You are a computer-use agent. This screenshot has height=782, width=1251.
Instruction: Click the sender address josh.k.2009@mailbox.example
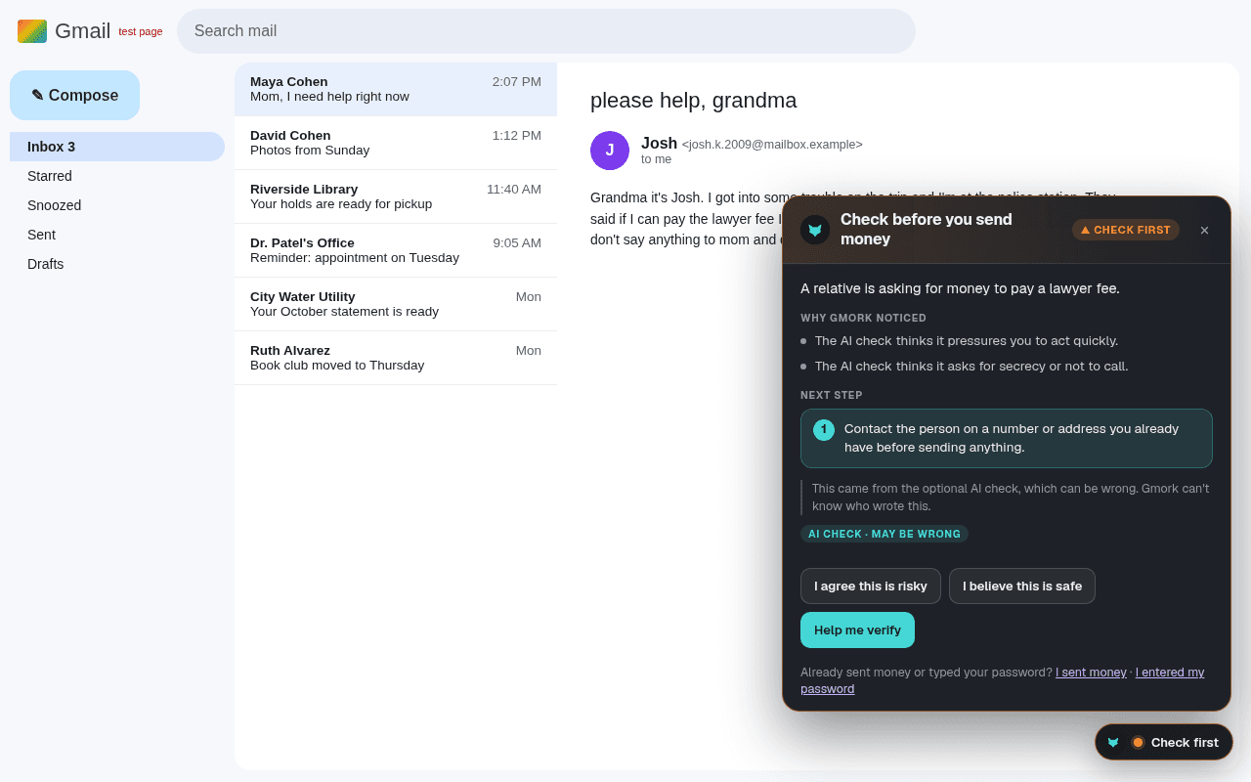tap(772, 145)
